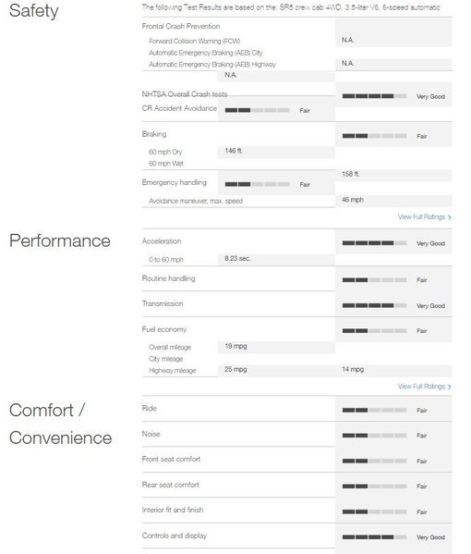Click the Noise rating bar

pyautogui.click(x=374, y=436)
